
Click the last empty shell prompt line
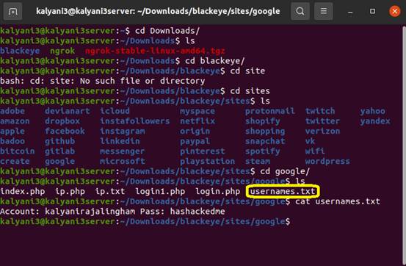tap(145, 221)
